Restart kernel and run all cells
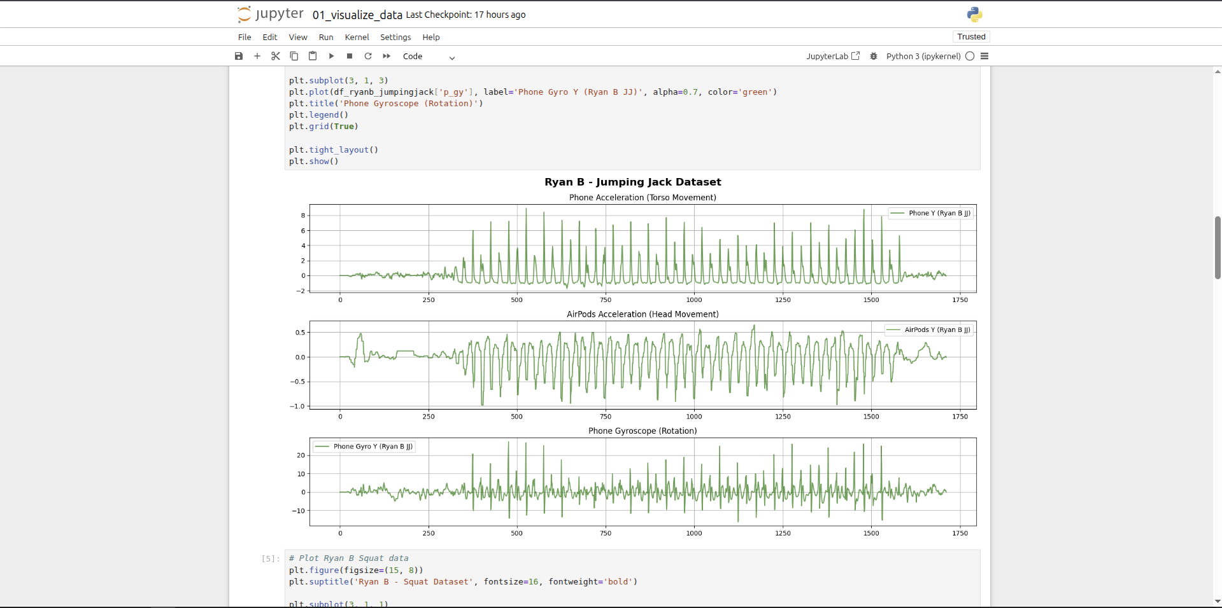The height and width of the screenshot is (608, 1222). tap(387, 56)
